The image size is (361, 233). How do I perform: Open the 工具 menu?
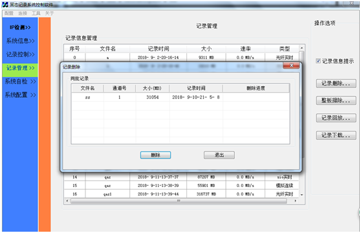pyautogui.click(x=36, y=14)
